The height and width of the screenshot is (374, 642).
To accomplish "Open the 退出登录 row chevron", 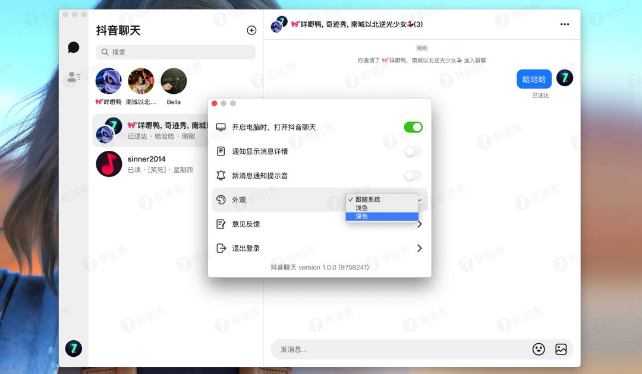I will [x=419, y=248].
